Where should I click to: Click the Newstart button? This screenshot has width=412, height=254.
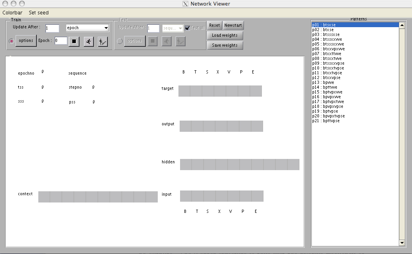(x=233, y=25)
